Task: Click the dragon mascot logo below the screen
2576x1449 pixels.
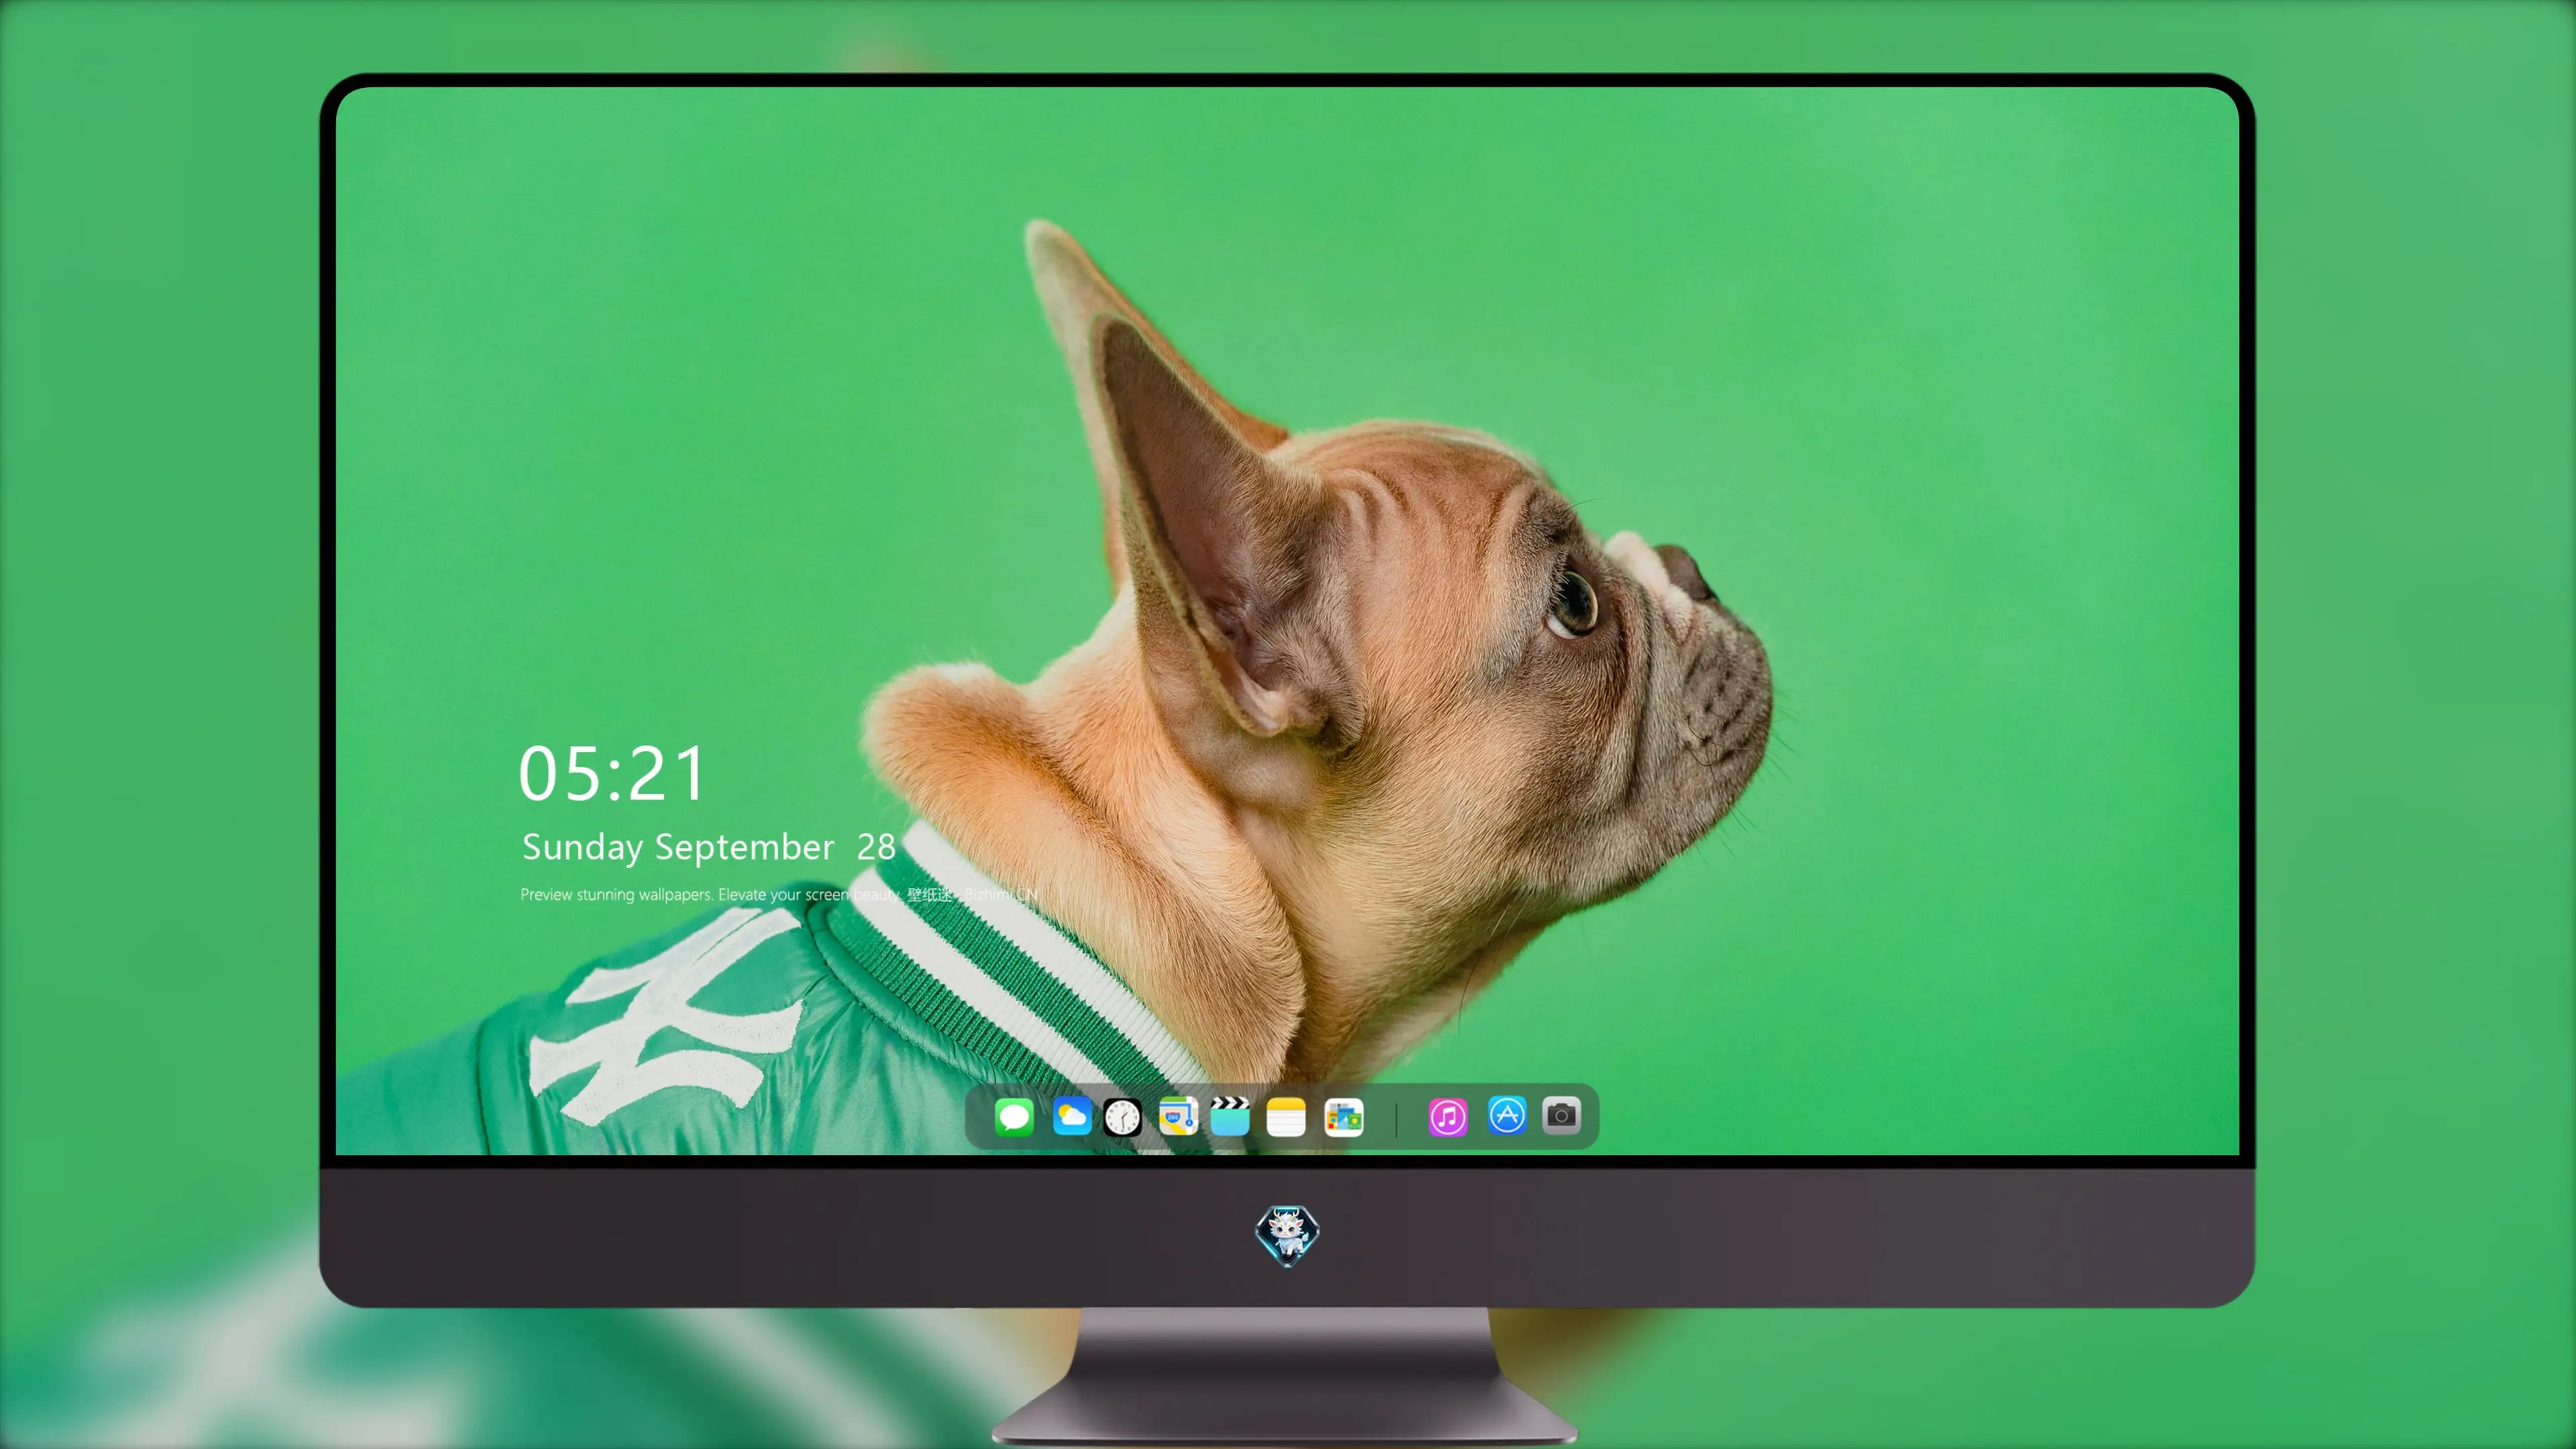Action: click(1287, 1236)
